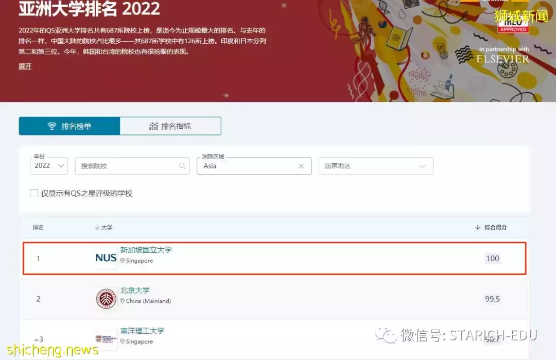Switch to the 排名指标 tab
Image resolution: width=556 pixels, height=360 pixels.
coord(170,126)
